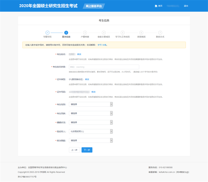Click step 1 checkmark circle 学籍学历
Screen dimensions: 208x182
47,33
